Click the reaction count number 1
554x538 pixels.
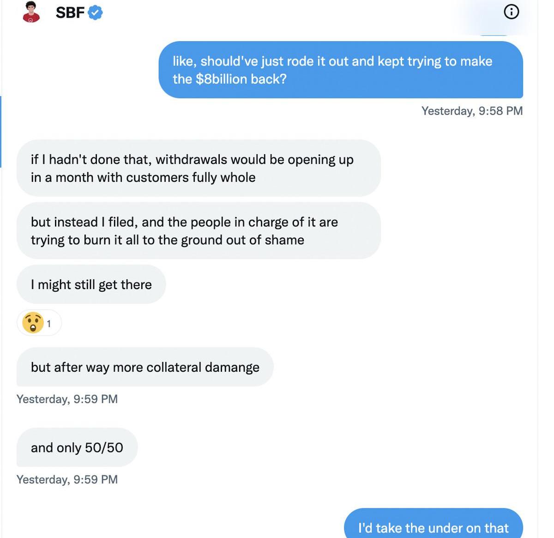(x=49, y=324)
